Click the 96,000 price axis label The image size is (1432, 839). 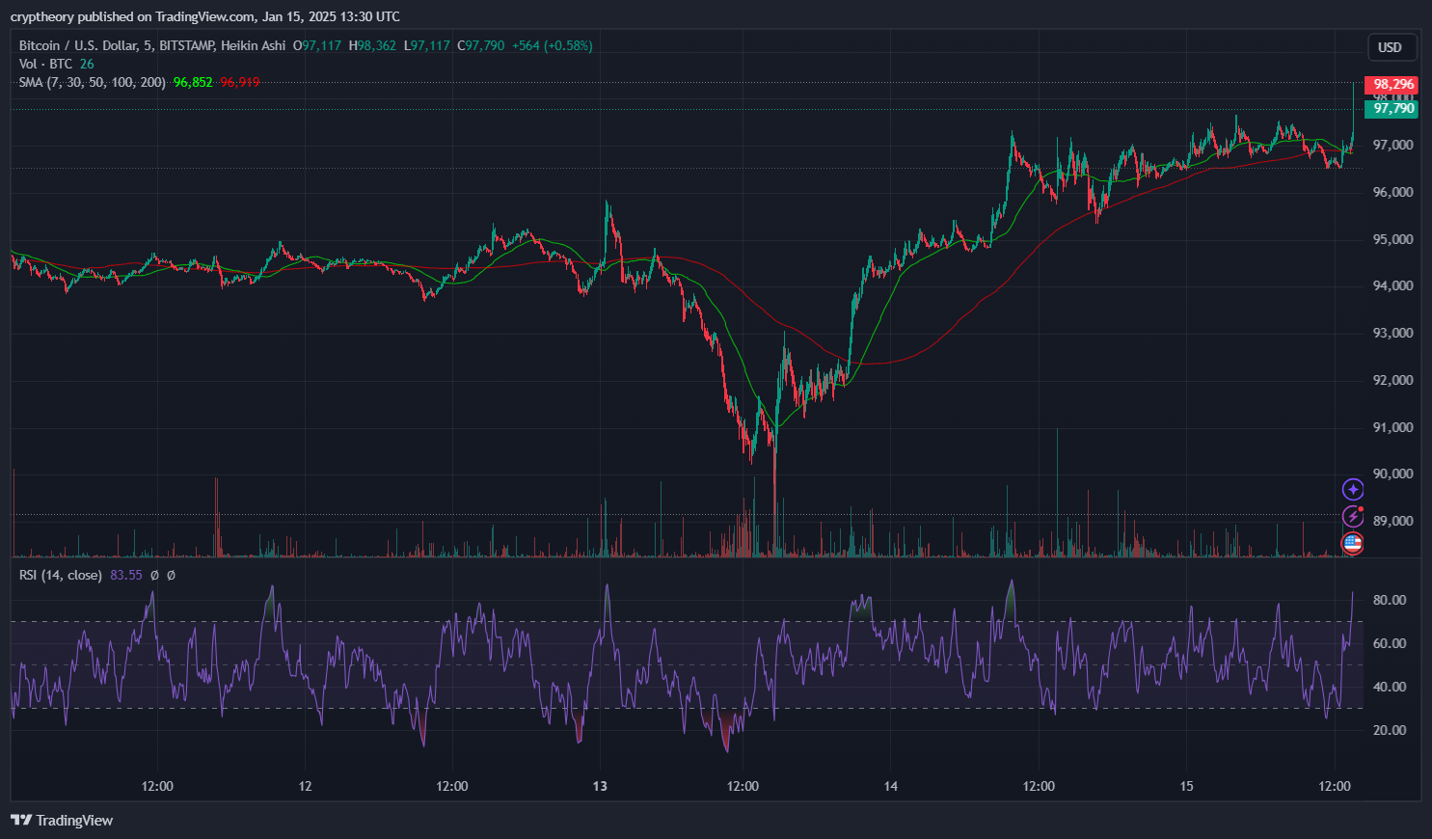coord(1393,192)
